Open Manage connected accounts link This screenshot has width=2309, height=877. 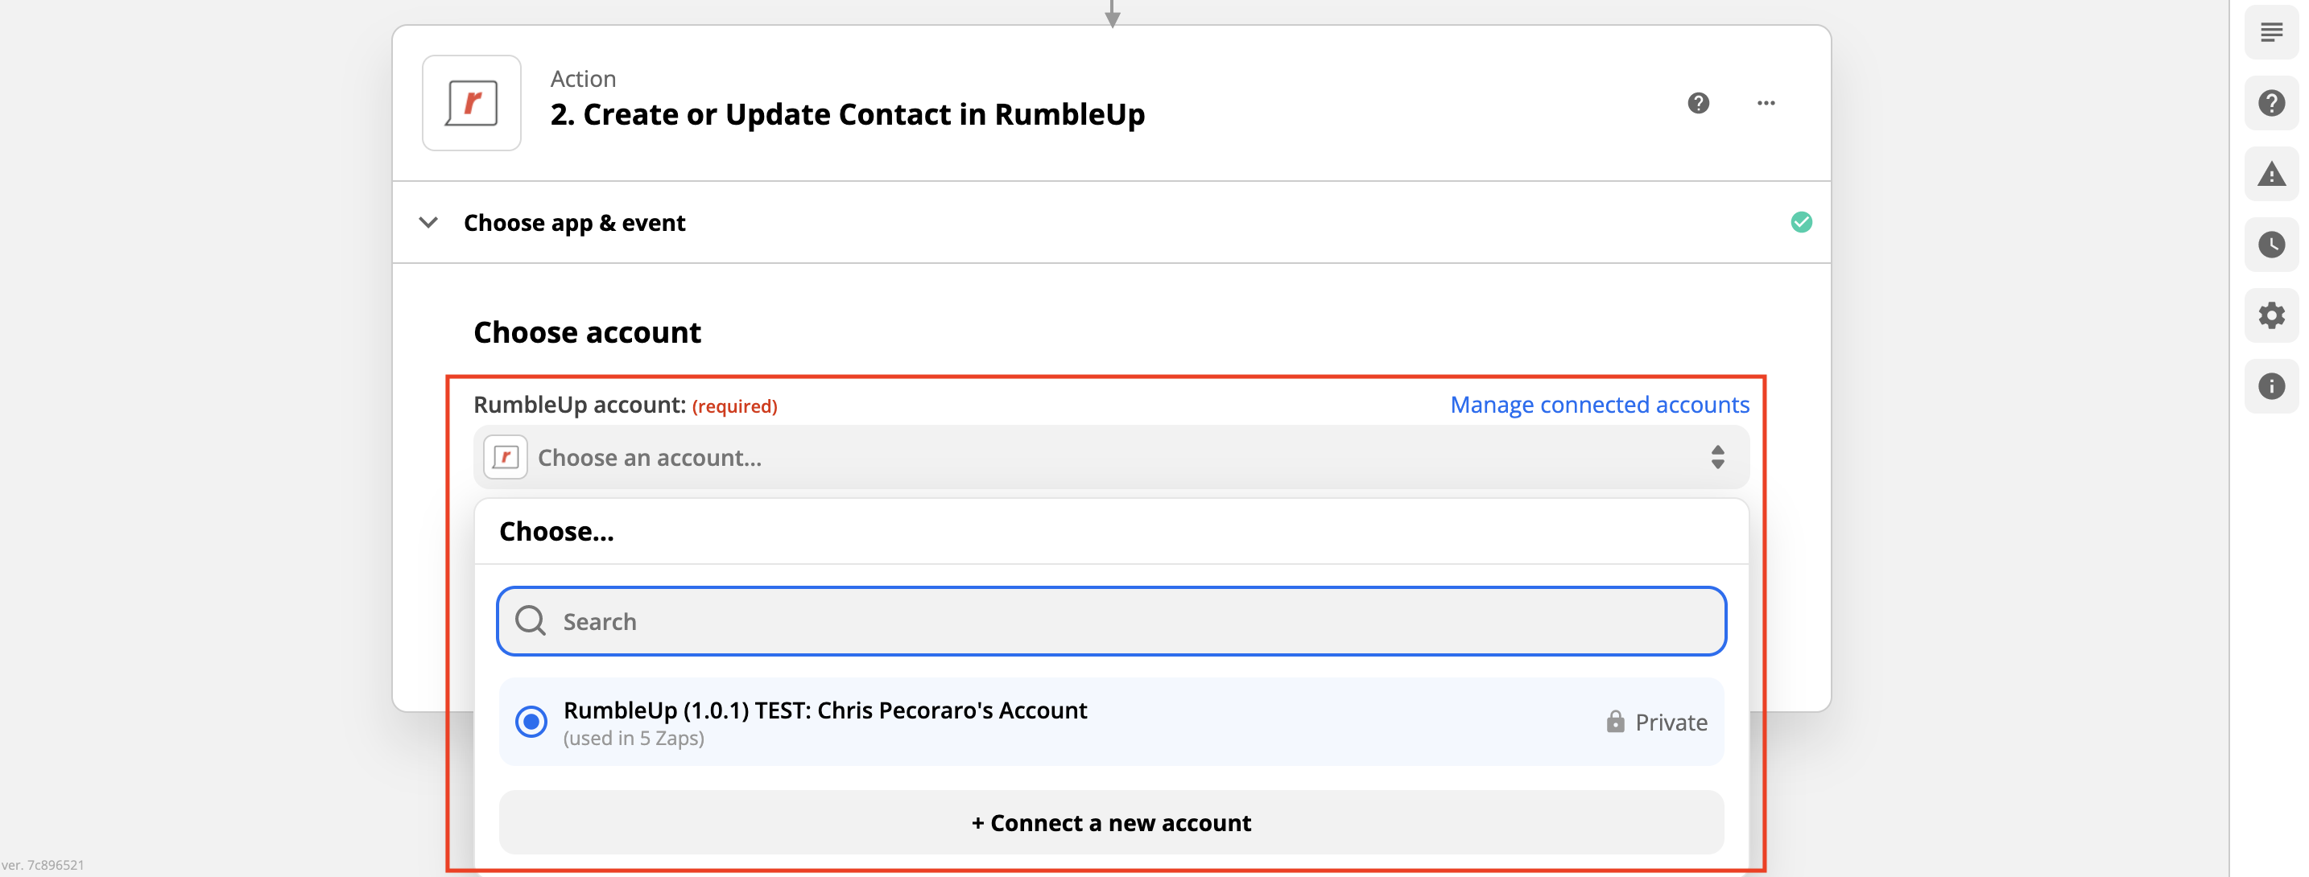[1599, 405]
